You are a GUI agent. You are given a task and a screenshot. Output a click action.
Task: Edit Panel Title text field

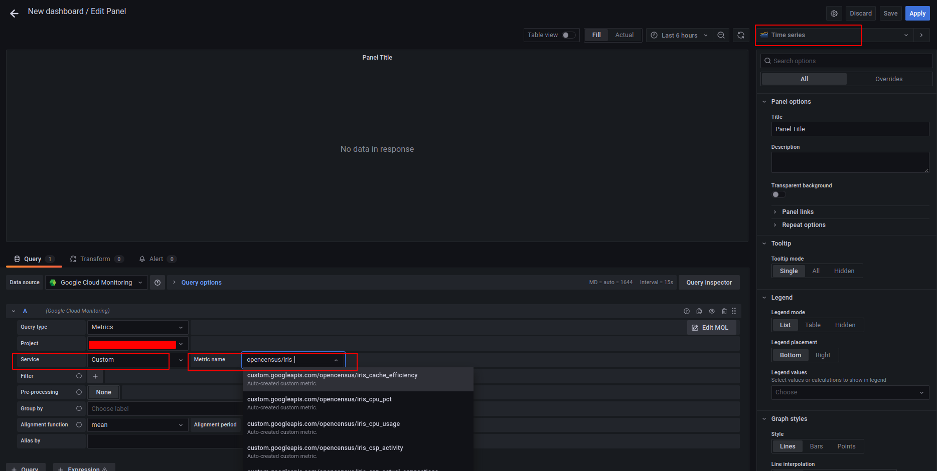pyautogui.click(x=850, y=129)
